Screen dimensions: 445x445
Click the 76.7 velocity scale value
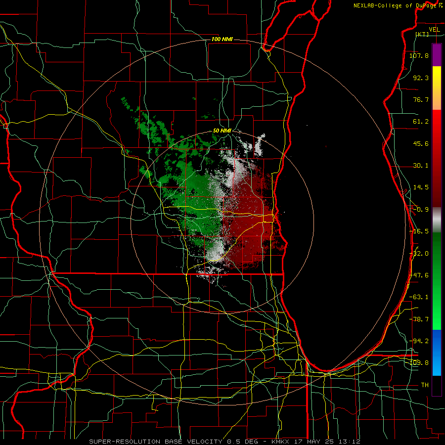tap(421, 99)
